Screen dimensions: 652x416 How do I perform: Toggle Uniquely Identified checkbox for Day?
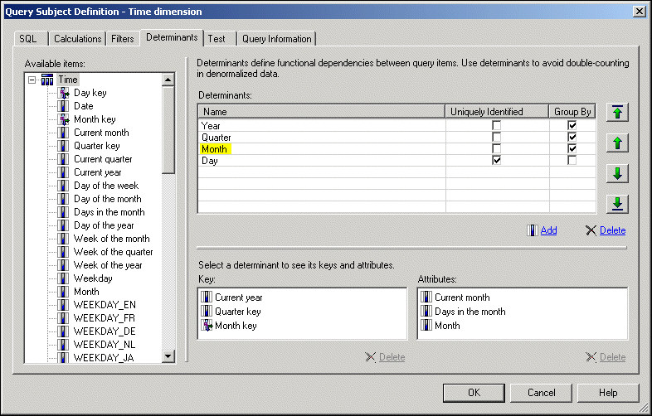(x=497, y=160)
